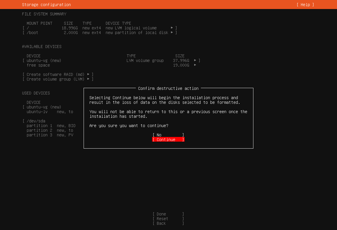Click the 'USED DEVICES' heading

coord(36,93)
